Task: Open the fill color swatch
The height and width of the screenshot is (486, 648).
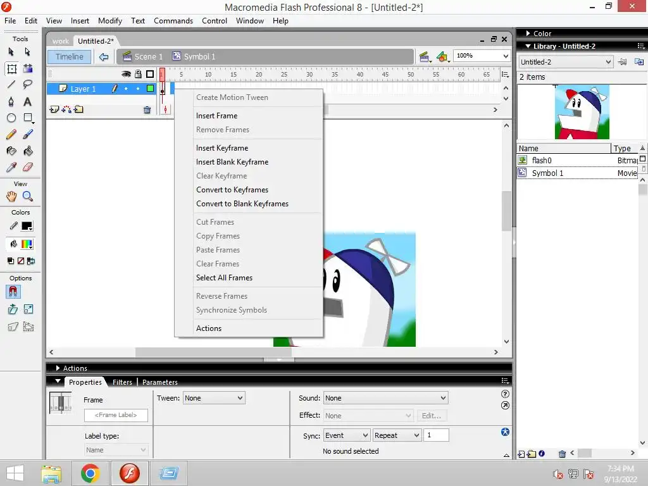Action: pyautogui.click(x=27, y=244)
